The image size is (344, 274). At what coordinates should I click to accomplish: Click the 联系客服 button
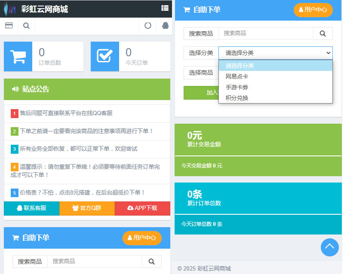point(31,208)
